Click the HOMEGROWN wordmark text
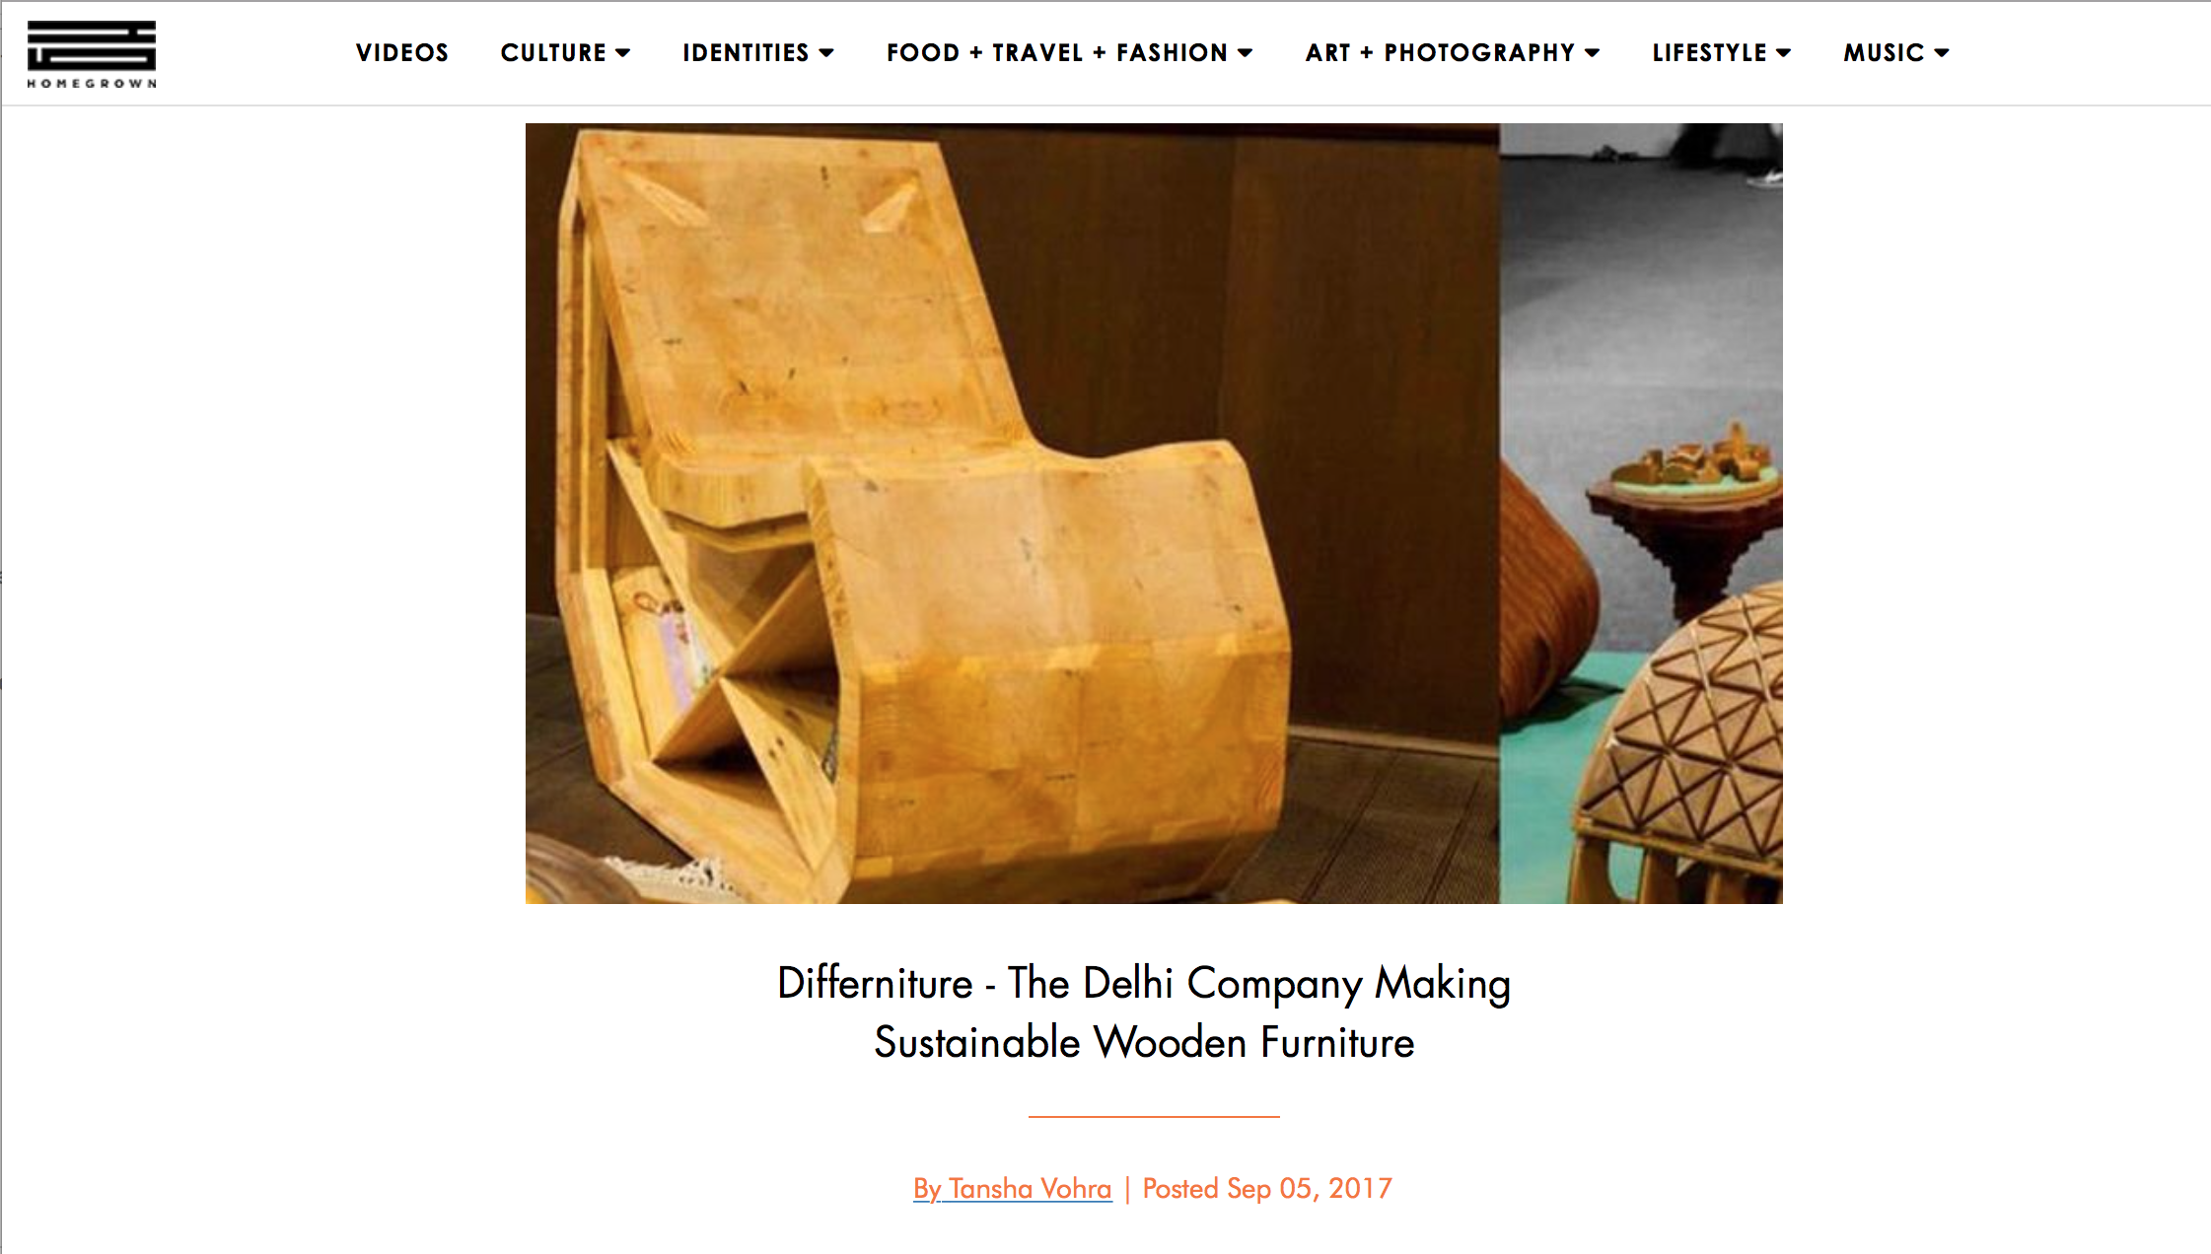Viewport: 2211px width, 1254px height. (x=92, y=84)
